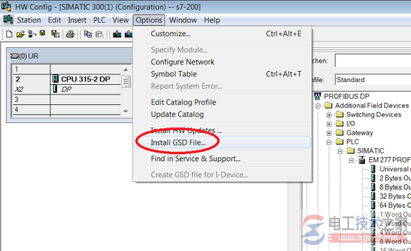The image size is (411, 251).
Task: Expand the Gateway catalog node
Action: click(329, 133)
